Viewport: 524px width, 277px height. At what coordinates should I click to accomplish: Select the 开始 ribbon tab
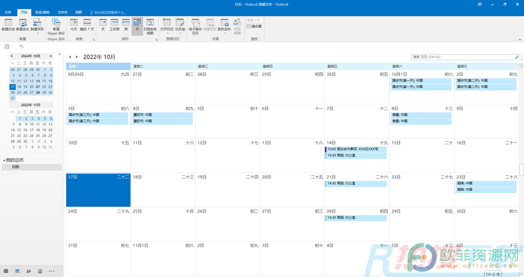[24, 12]
